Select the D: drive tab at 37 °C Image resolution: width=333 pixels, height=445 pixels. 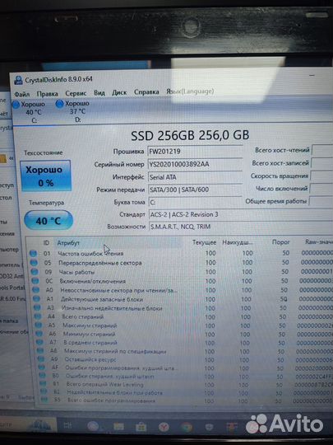pos(73,111)
